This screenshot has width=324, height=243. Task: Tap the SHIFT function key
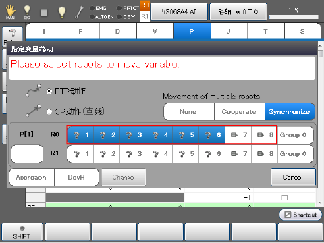point(22,232)
